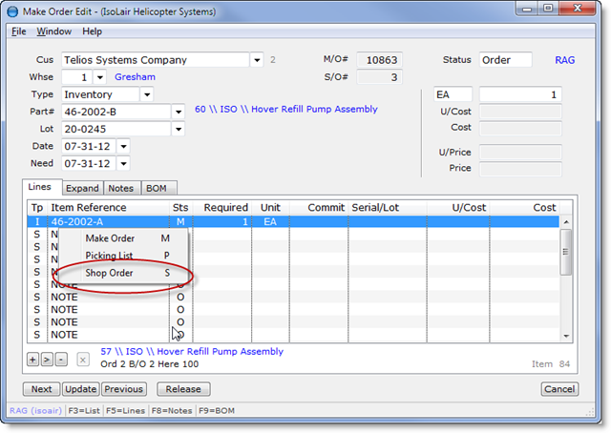Viewport: 611px width, 433px height.
Task: Expand the Part# dropdown arrow
Action: (178, 112)
